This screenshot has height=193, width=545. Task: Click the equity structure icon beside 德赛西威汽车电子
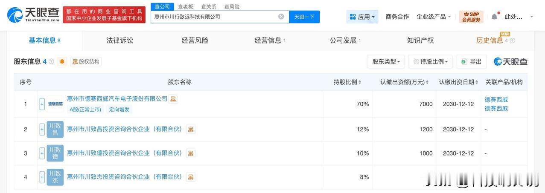[173, 99]
